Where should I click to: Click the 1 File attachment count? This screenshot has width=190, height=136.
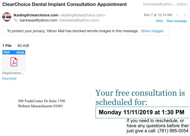pos(7,46)
